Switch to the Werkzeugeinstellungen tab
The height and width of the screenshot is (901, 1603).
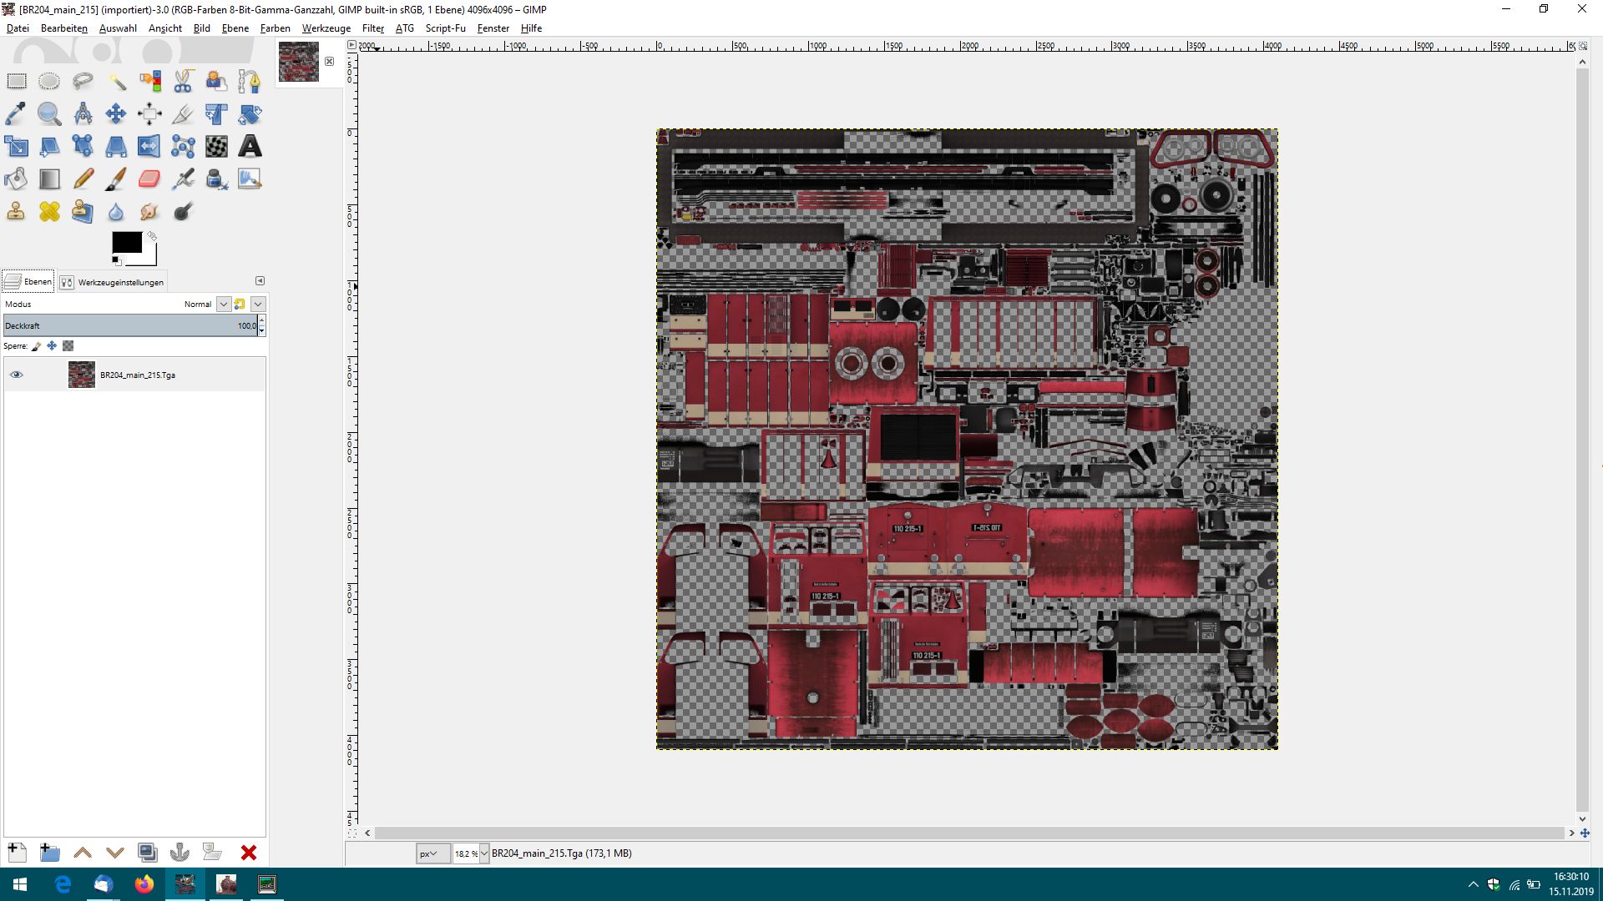(113, 282)
